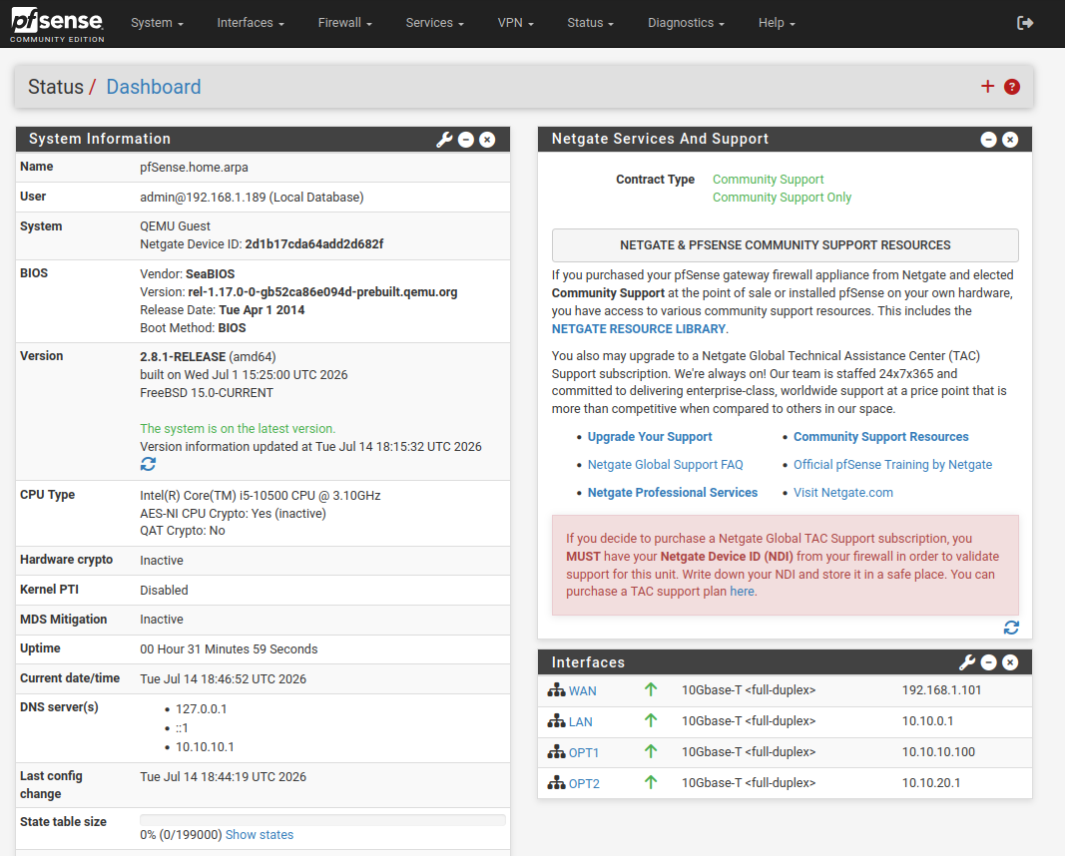
Task: Close the System Information widget
Action: 487,139
